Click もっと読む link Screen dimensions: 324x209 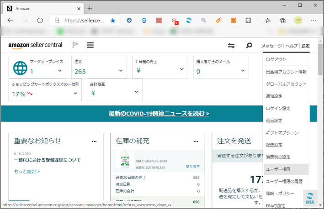pos(27,172)
